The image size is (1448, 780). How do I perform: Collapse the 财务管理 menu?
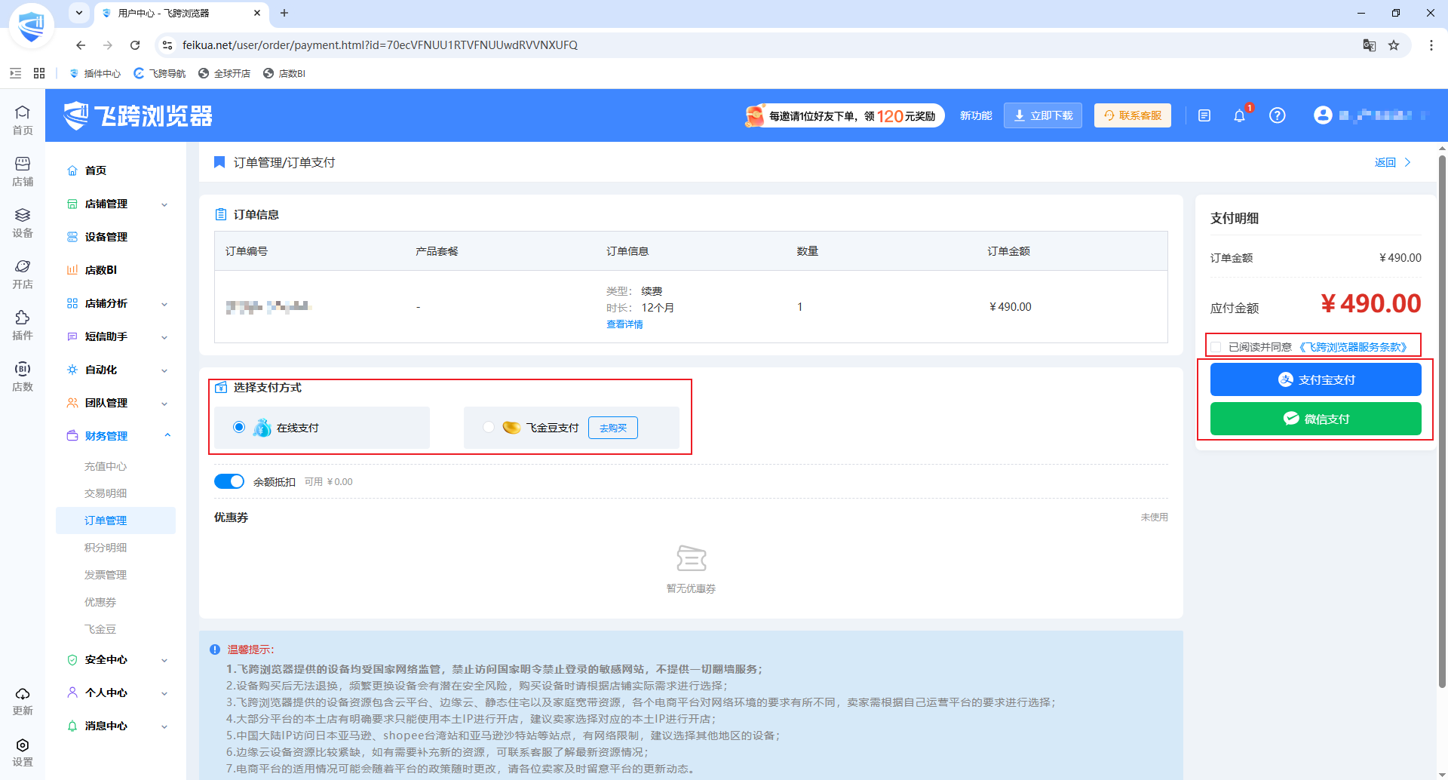tap(116, 436)
